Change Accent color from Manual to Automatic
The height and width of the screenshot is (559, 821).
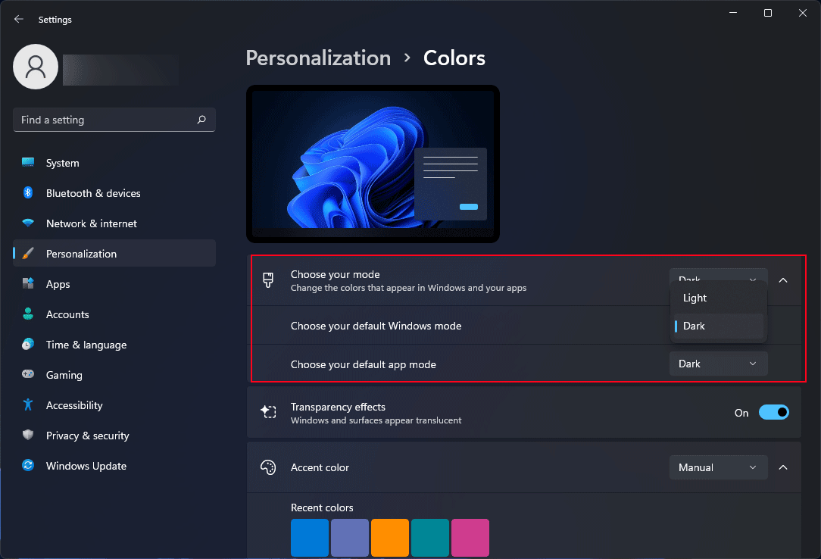pos(717,467)
